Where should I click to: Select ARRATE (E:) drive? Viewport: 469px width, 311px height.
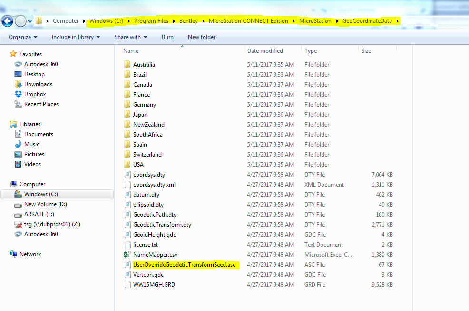click(34, 214)
